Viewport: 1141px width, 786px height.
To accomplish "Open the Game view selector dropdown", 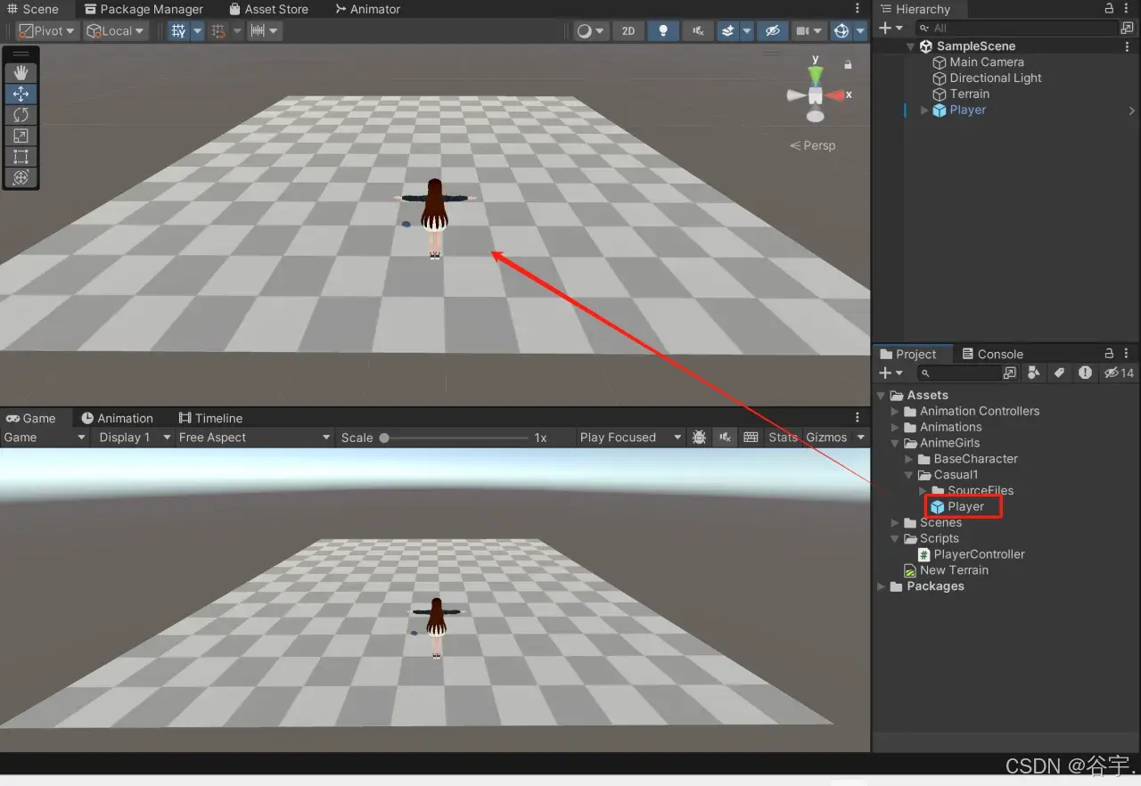I will tap(45, 438).
